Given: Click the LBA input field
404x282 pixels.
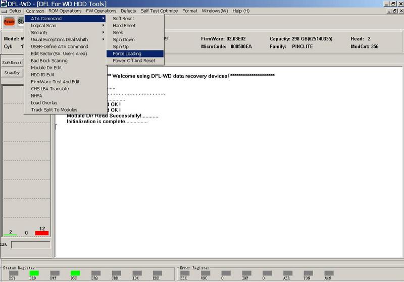Looking at the screenshot, I should pyautogui.click(x=31, y=245).
